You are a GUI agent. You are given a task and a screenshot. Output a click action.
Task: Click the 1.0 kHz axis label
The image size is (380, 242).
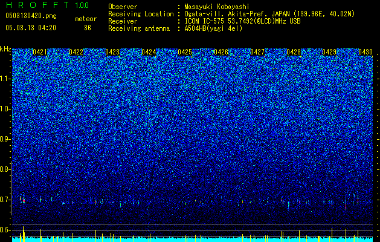(x=5, y=109)
